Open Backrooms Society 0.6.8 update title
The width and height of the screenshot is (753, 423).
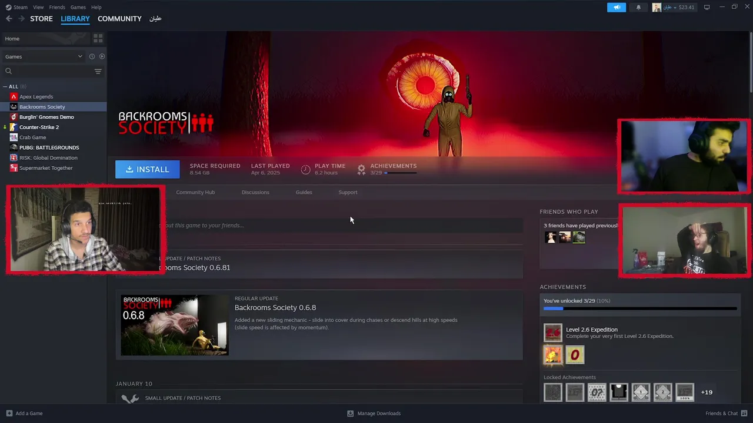tap(275, 308)
